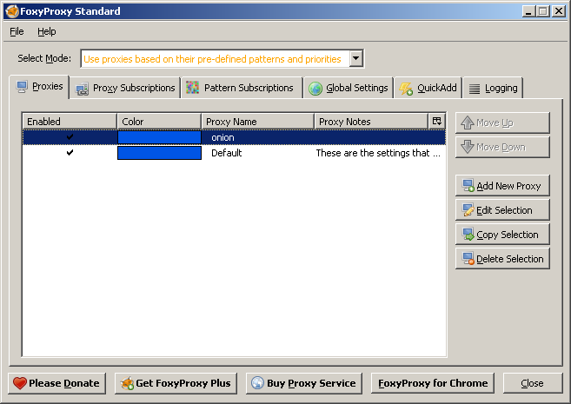Switch to the Logging tab

(x=493, y=88)
